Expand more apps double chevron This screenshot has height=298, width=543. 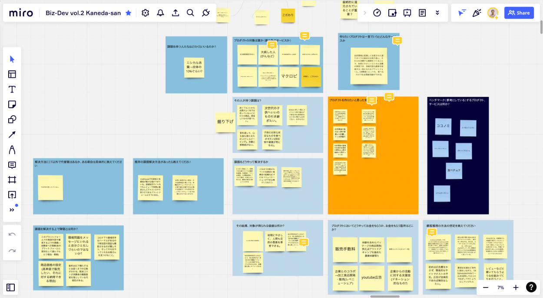click(x=437, y=13)
